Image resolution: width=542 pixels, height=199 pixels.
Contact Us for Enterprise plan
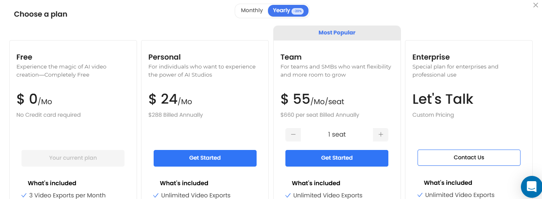coord(469,158)
